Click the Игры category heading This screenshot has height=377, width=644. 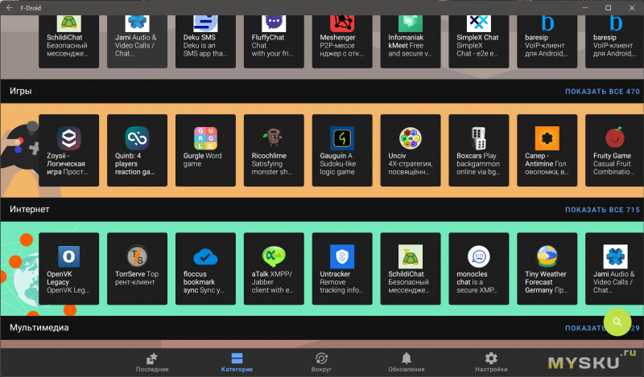(21, 91)
